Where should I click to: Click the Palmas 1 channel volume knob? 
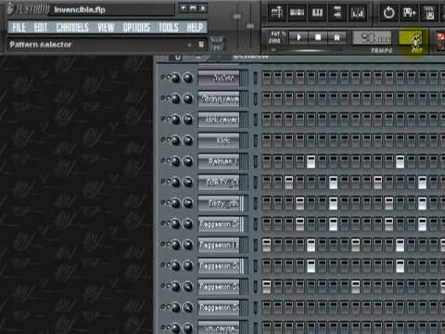pyautogui.click(x=188, y=161)
